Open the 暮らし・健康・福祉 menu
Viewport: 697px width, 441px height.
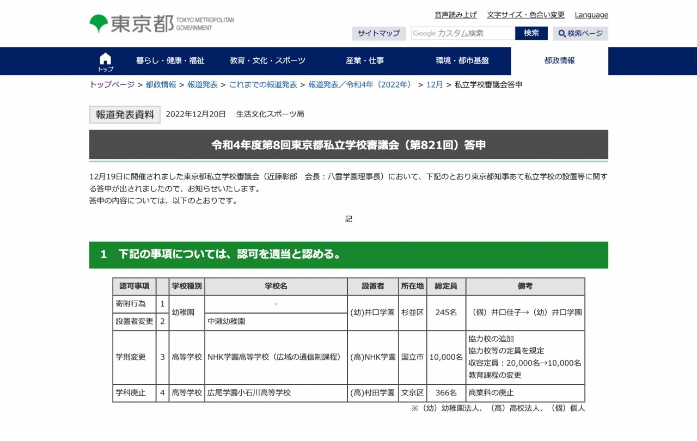pyautogui.click(x=170, y=61)
